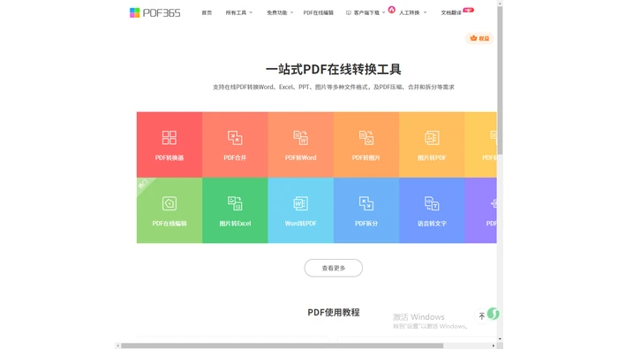Click the scroll-left arrow of horizontal scrollbar

(117, 345)
